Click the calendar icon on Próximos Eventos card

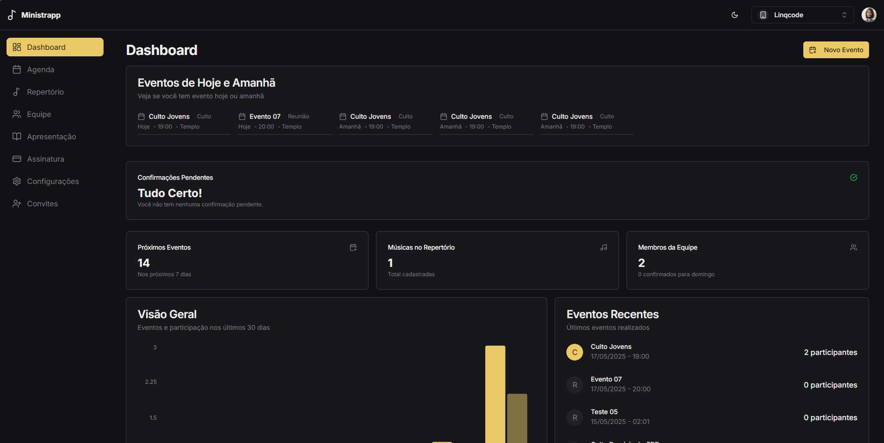click(x=353, y=247)
